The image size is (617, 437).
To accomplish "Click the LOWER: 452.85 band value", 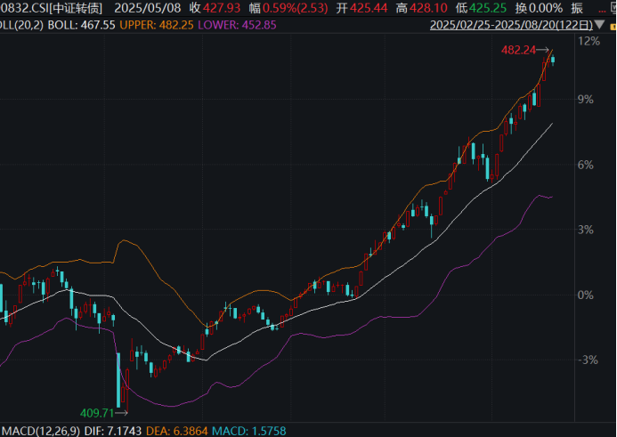I will tap(238, 25).
